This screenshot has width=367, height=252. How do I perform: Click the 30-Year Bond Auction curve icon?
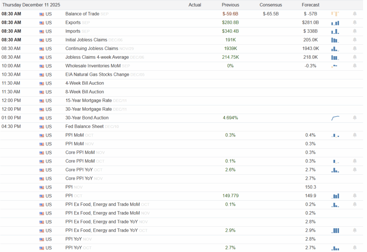tap(335, 118)
